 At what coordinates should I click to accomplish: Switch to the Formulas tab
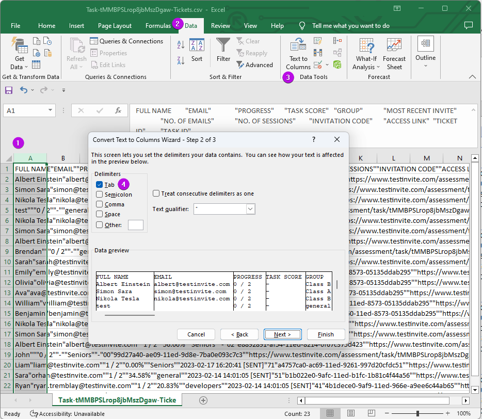click(x=158, y=26)
